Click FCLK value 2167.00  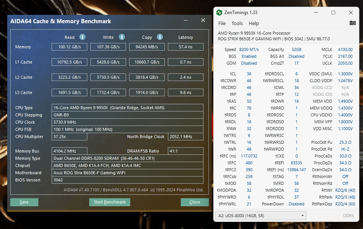pos(345,56)
